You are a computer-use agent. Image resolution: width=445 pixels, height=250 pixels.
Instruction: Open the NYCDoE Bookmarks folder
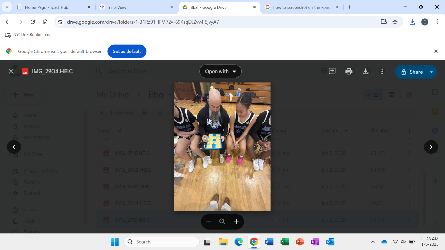coord(27,35)
